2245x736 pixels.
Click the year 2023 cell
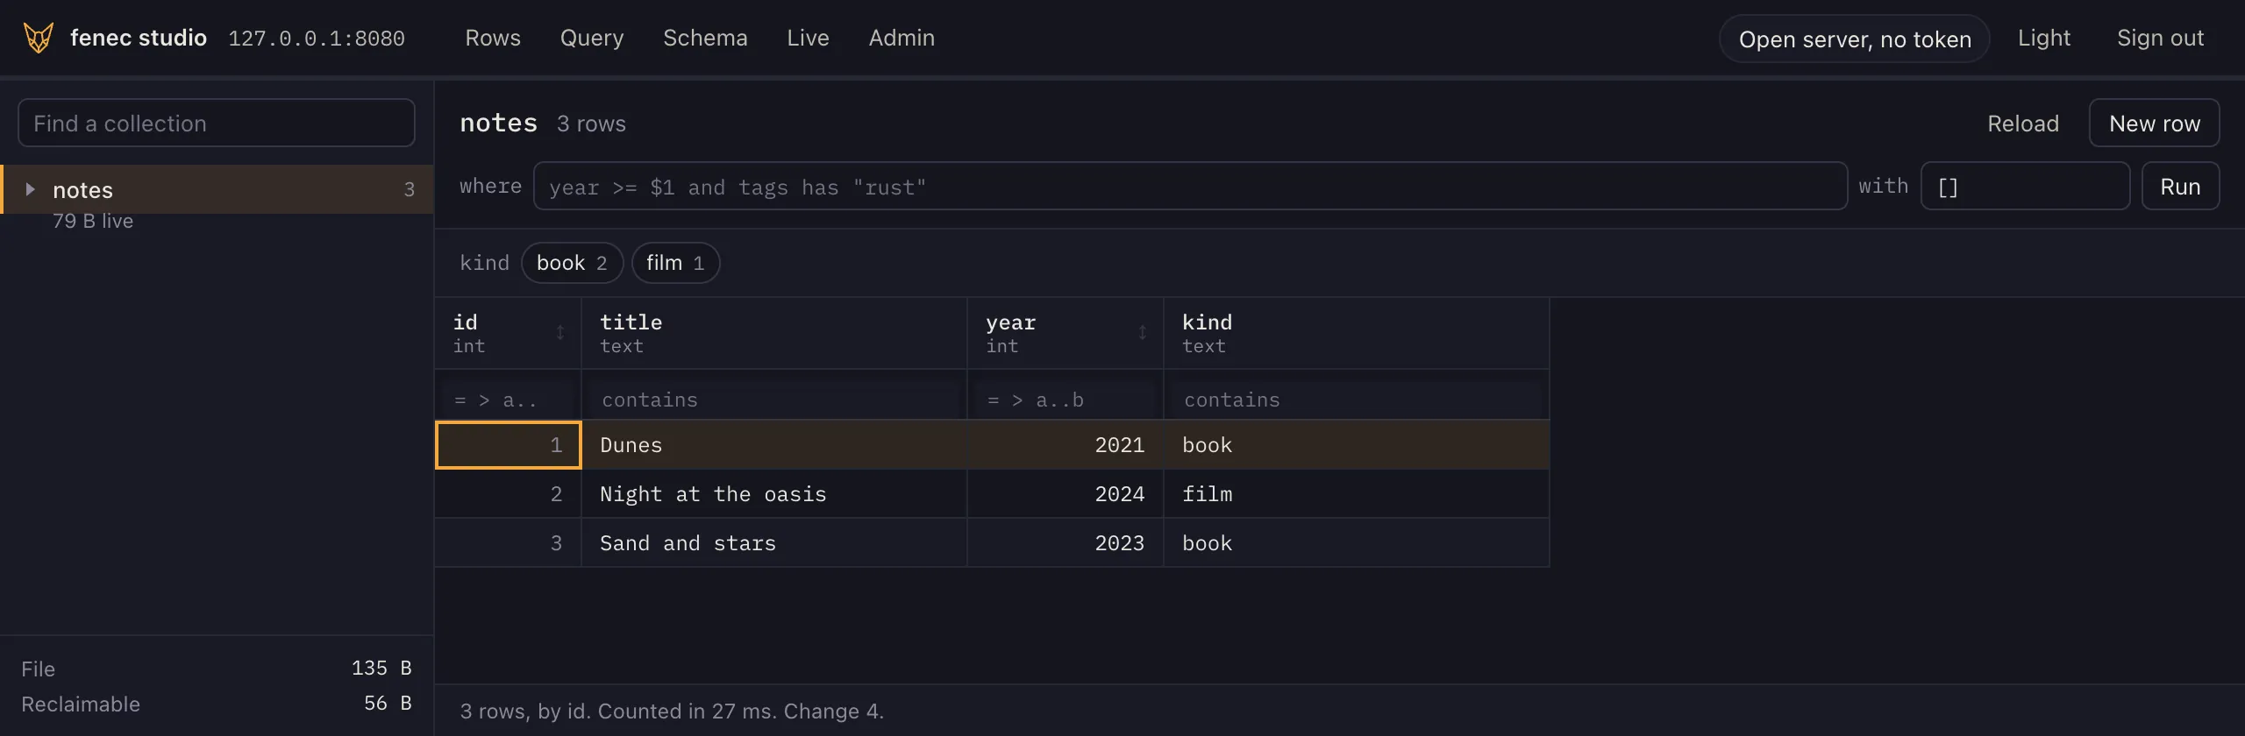(x=1065, y=543)
